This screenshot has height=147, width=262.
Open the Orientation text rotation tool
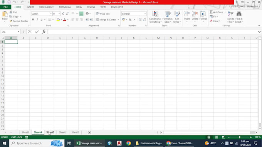click(x=87, y=13)
